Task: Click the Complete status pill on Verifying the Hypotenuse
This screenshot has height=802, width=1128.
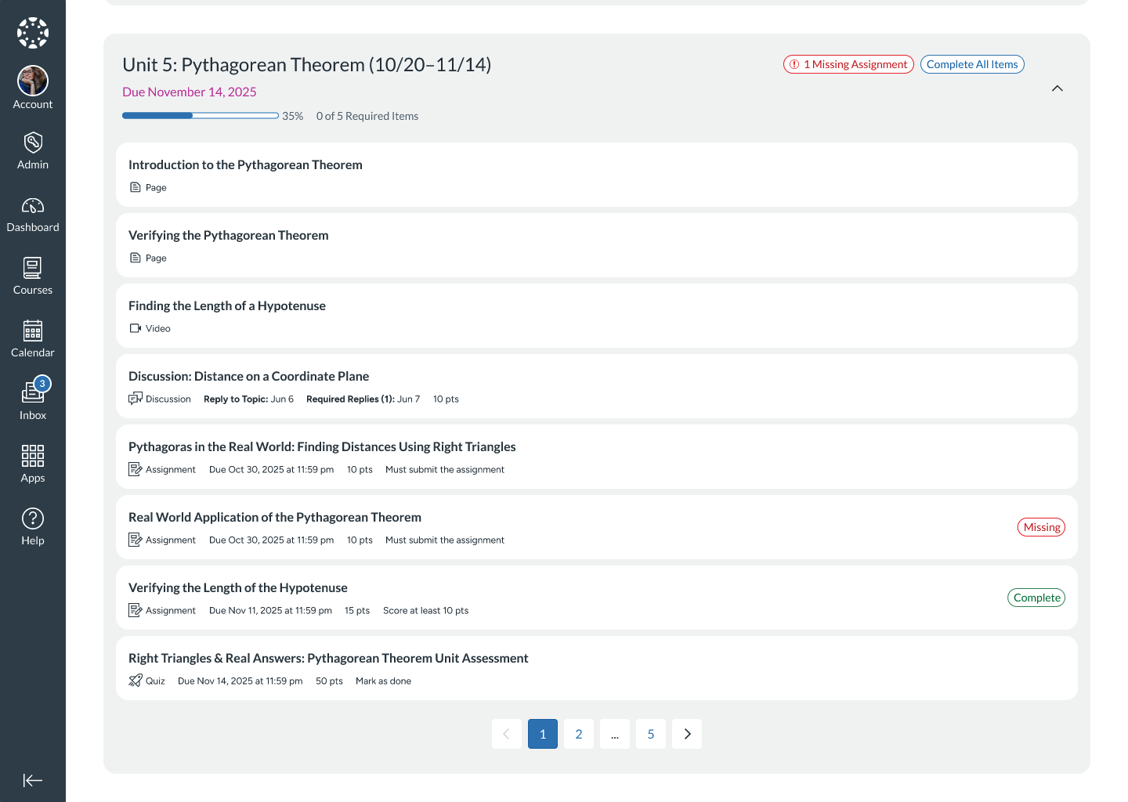Action: 1036,597
